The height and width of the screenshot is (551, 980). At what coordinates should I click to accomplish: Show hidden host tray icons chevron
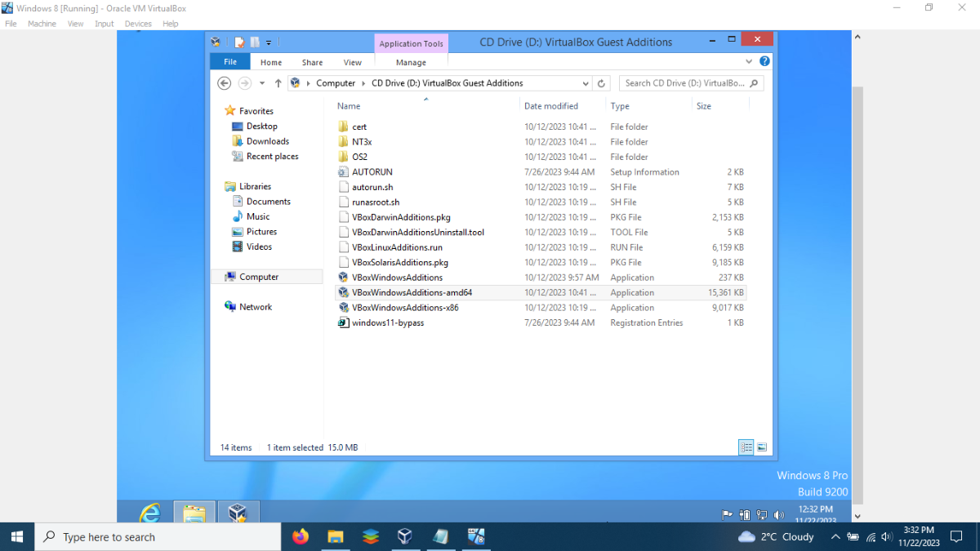[835, 536]
